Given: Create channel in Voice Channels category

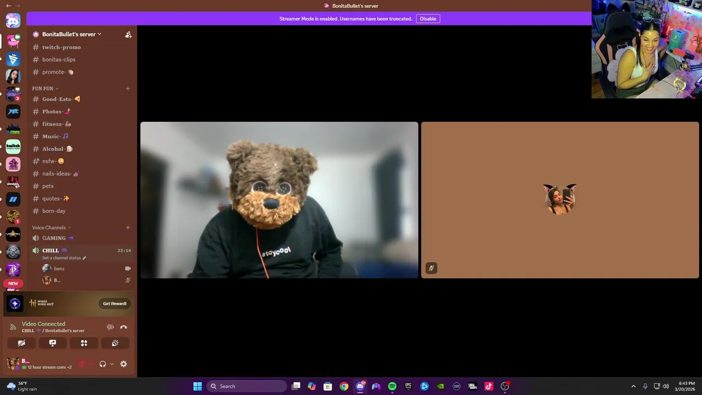Looking at the screenshot, I should [x=128, y=228].
